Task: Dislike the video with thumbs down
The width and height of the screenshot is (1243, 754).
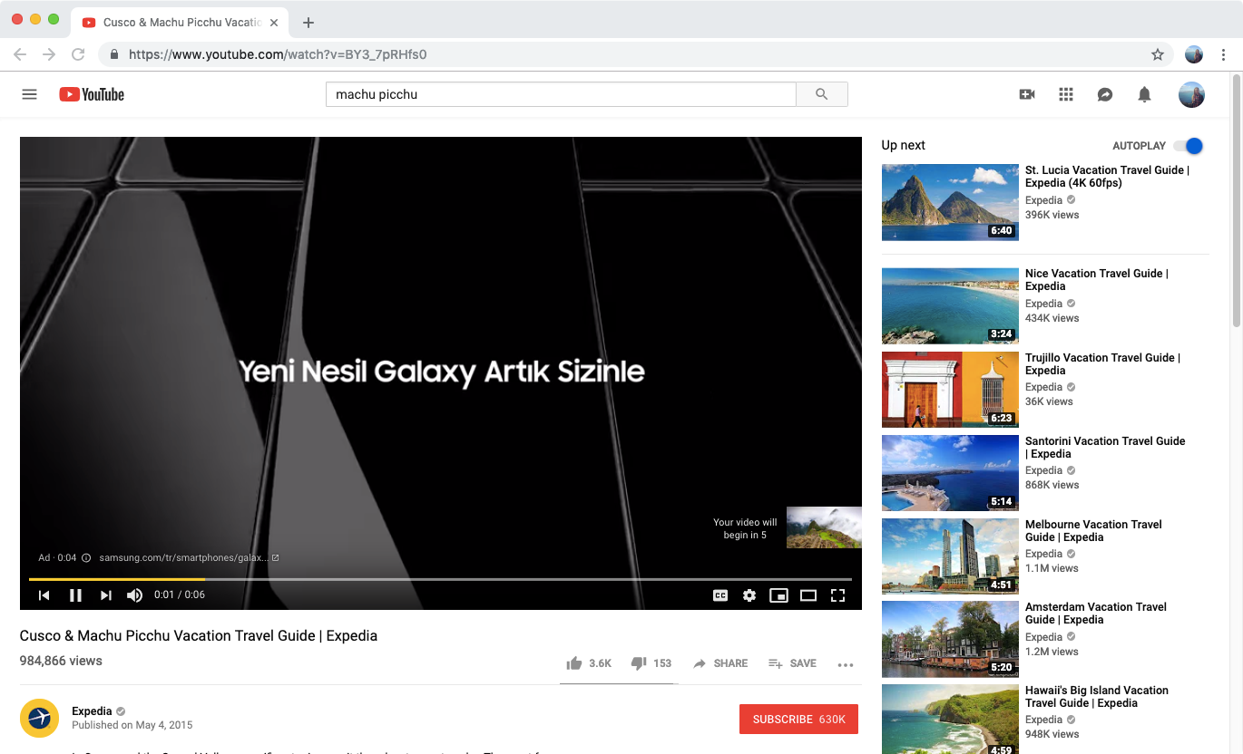Action: (651, 663)
